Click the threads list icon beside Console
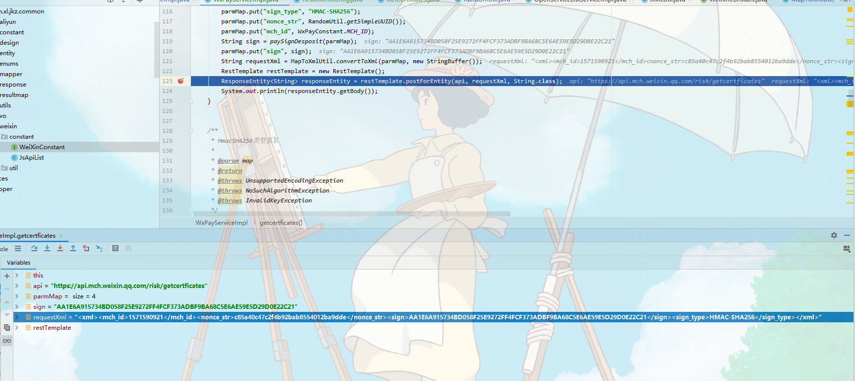Viewport: 855px width, 381px height. (x=18, y=248)
